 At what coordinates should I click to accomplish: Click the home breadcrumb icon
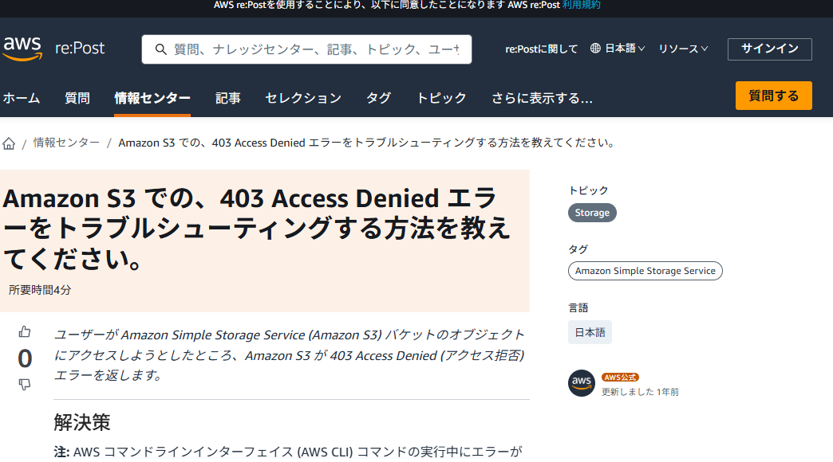(x=9, y=143)
